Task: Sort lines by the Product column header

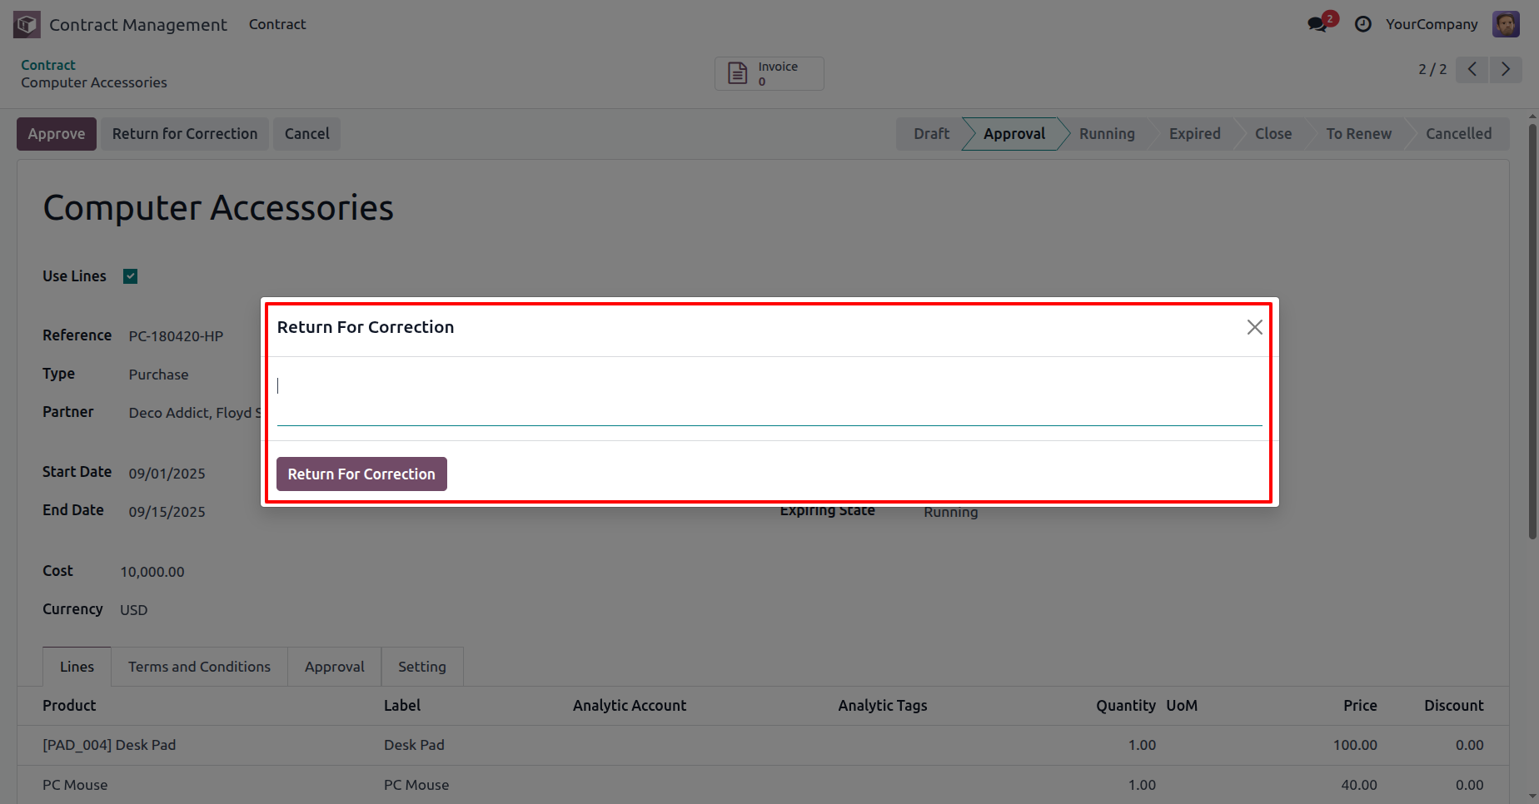Action: (x=69, y=706)
